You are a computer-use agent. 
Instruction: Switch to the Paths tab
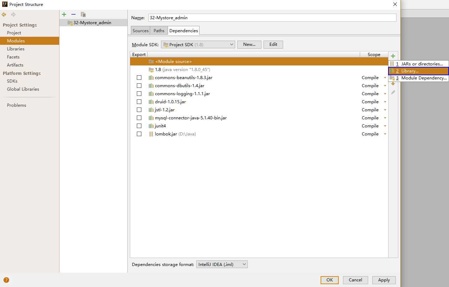[159, 31]
